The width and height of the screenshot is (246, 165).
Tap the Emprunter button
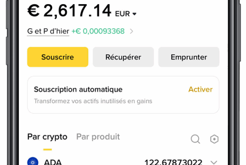pyautogui.click(x=189, y=57)
